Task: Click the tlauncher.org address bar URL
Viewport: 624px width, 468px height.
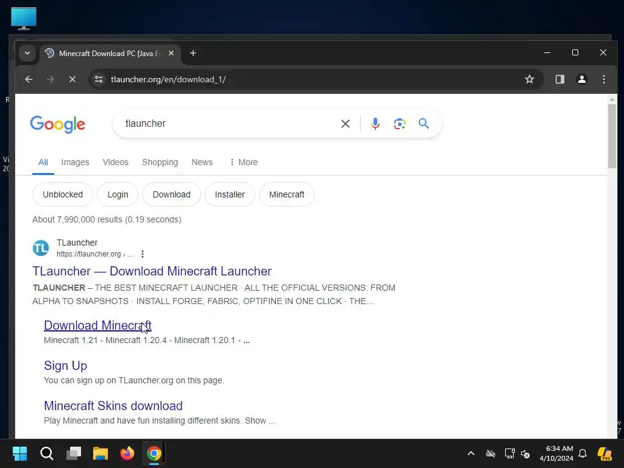Action: 168,79
